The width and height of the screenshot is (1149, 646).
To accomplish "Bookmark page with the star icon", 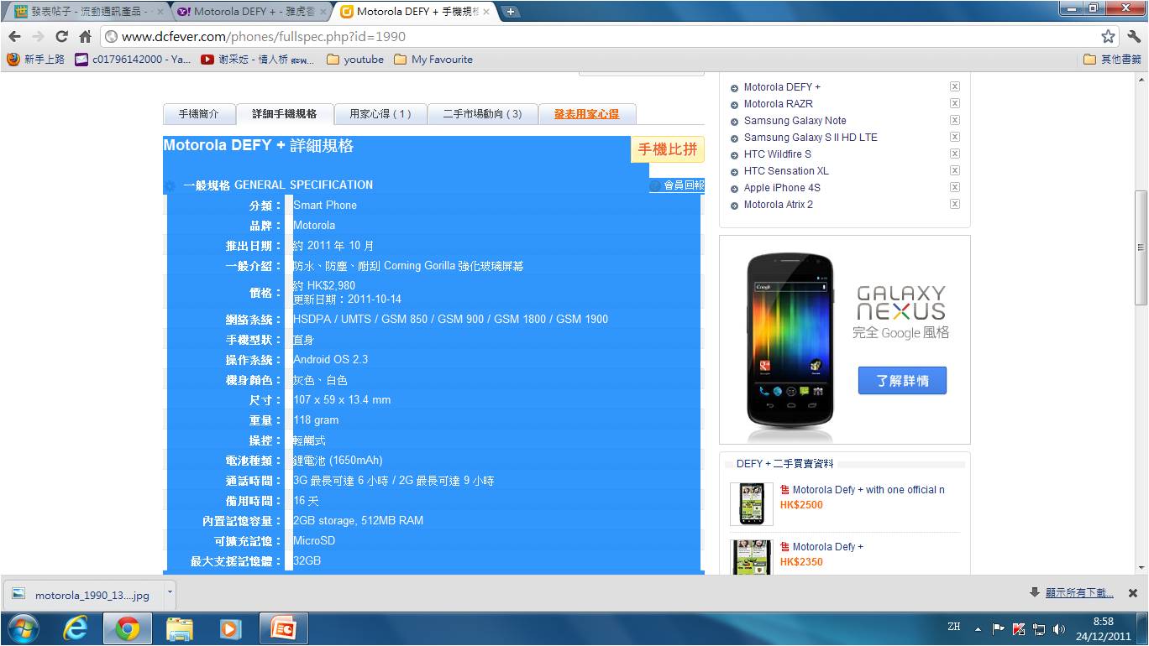I will [1108, 37].
